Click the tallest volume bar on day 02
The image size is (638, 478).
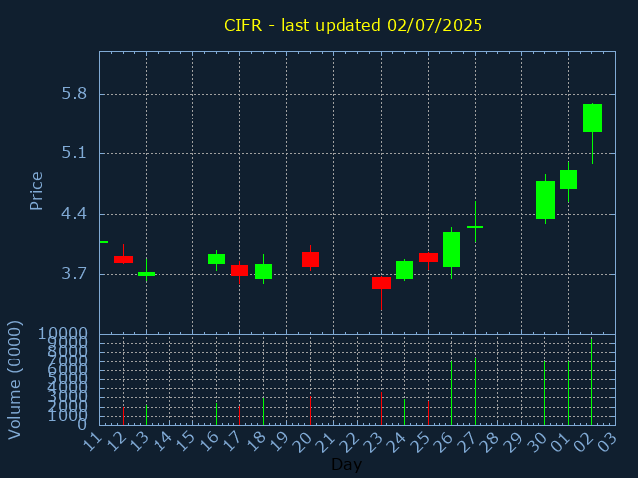coord(591,381)
